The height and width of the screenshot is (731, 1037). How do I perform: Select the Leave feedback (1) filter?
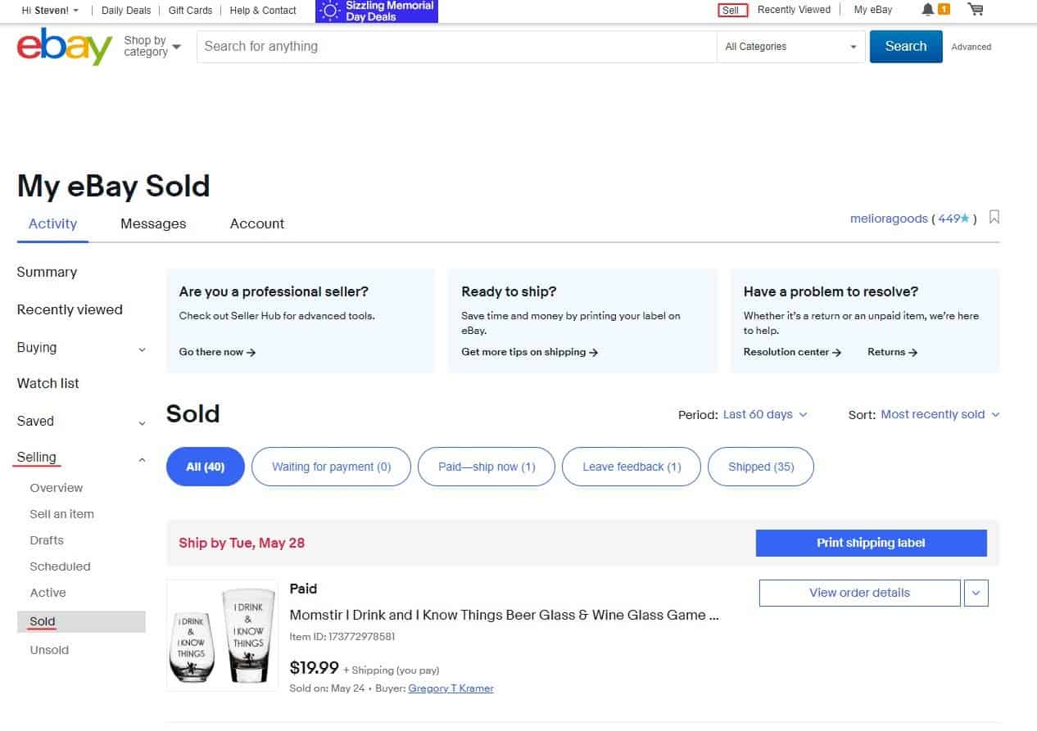coord(632,467)
